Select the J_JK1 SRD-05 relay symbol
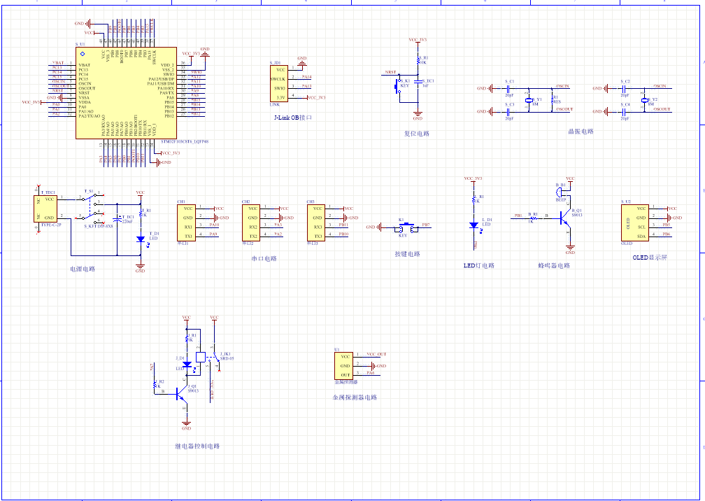Screen dimensions: 705x501 pyautogui.click(x=201, y=356)
